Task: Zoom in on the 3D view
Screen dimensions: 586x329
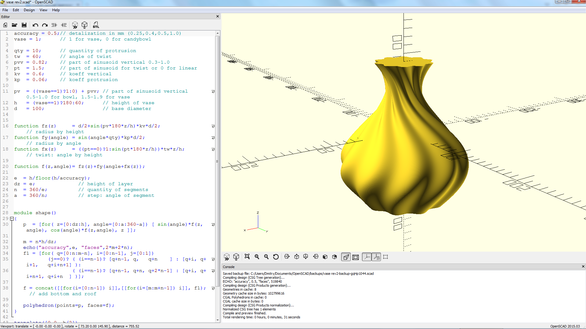Action: coord(257,257)
